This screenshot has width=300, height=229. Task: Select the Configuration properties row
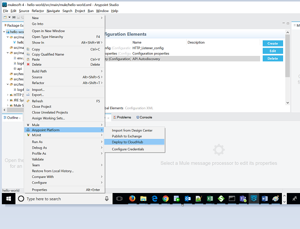pos(182,53)
